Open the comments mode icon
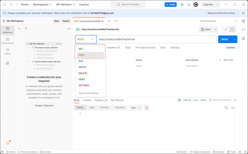Viewport: 248px width, 154px height. click(x=232, y=30)
